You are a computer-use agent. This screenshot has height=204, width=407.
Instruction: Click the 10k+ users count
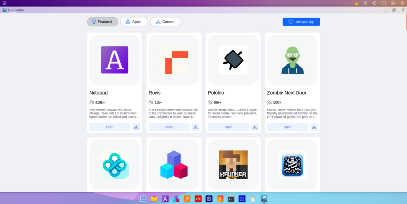[x=158, y=102]
